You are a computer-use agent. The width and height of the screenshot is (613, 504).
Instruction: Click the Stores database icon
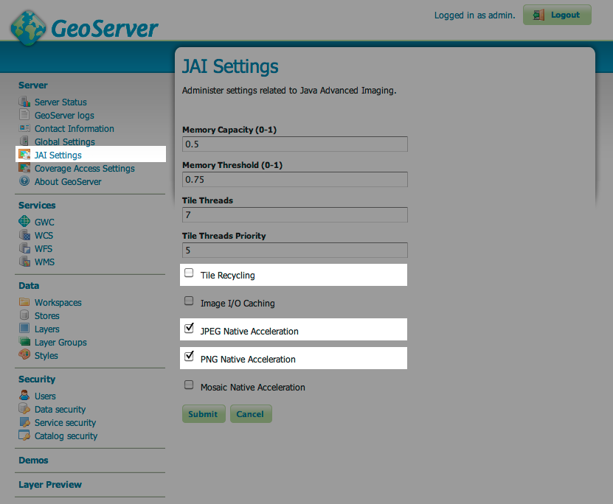pos(24,315)
